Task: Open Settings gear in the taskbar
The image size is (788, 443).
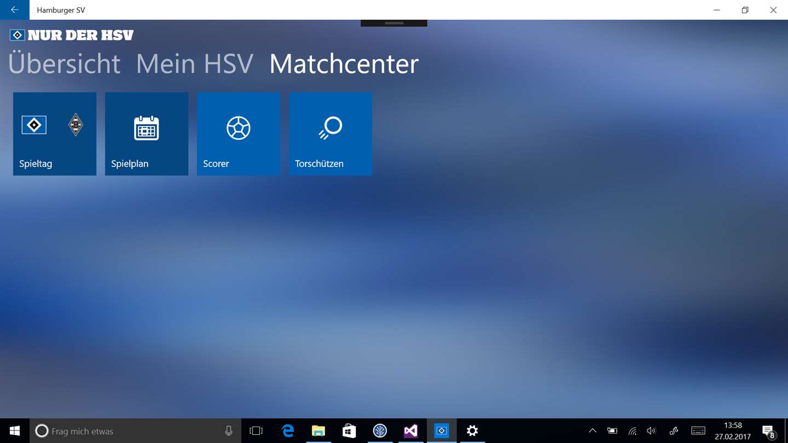Action: [472, 431]
